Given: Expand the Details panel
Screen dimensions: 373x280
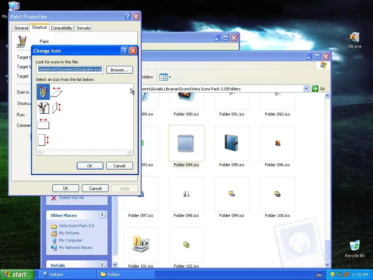Looking at the screenshot, I should pyautogui.click(x=102, y=265).
